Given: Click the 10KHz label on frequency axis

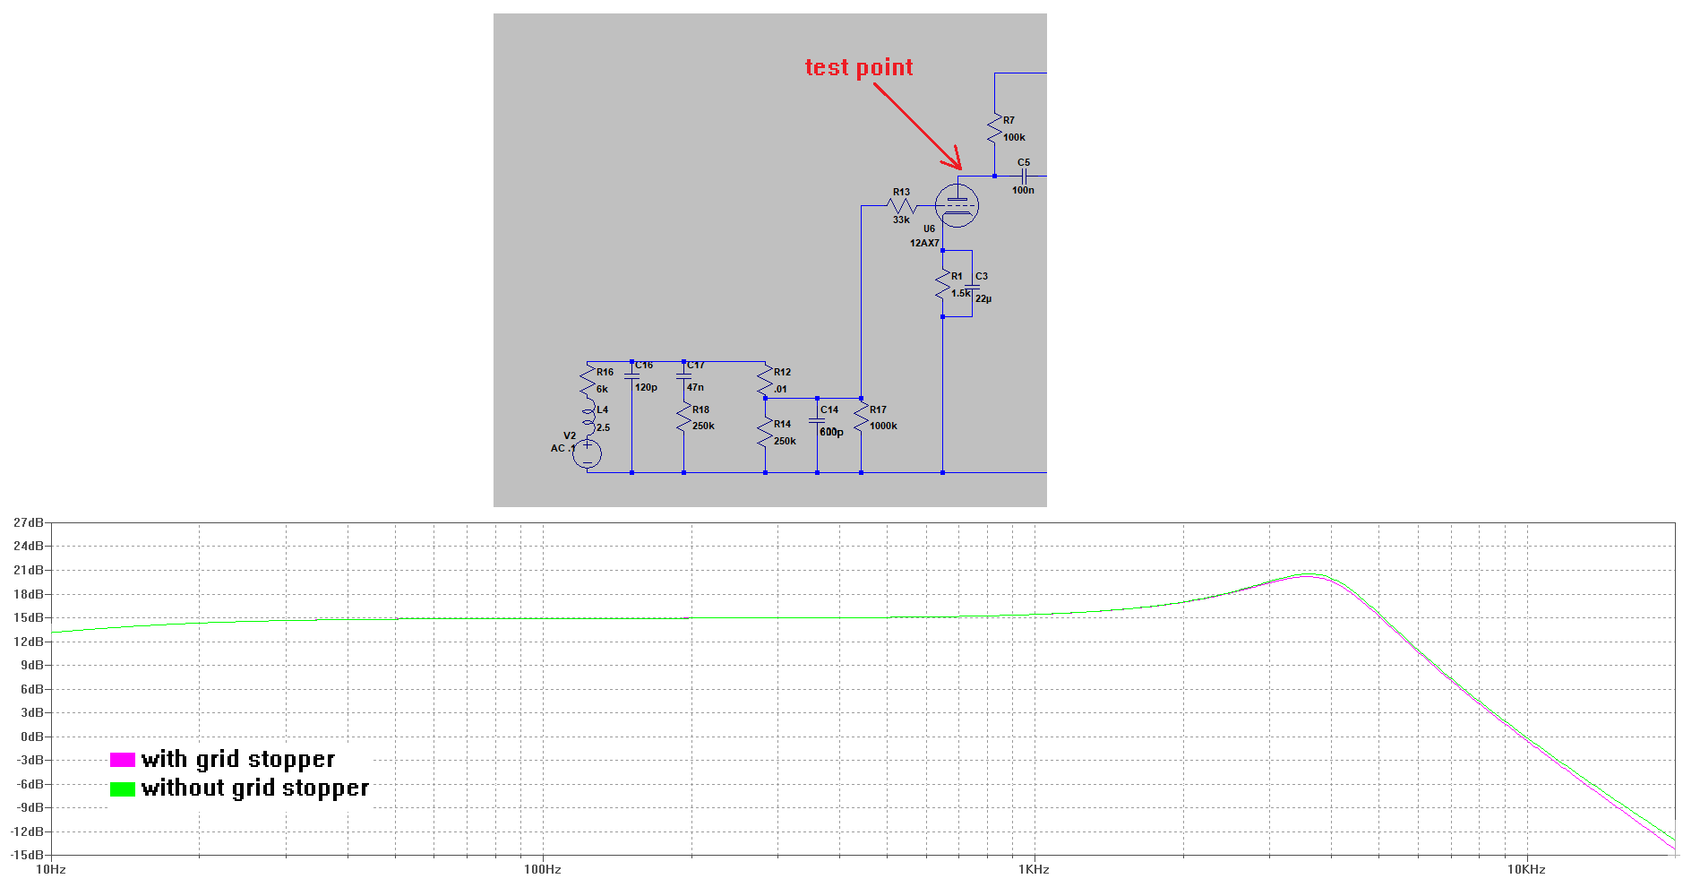Looking at the screenshot, I should [1526, 869].
